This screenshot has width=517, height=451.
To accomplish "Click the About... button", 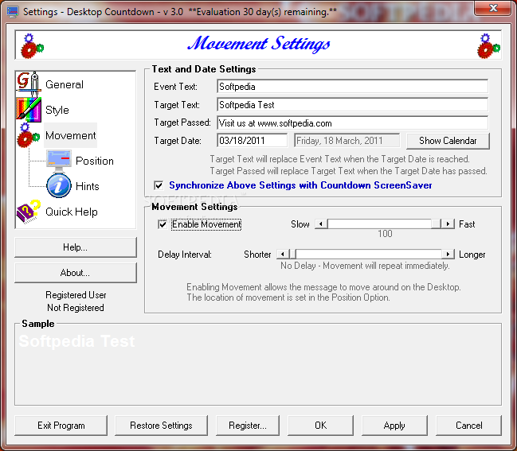I will tap(76, 273).
